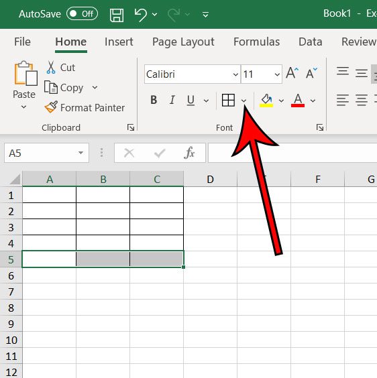Click the Paste clipboard icon
Screen dimensions: 377x378
click(x=25, y=73)
